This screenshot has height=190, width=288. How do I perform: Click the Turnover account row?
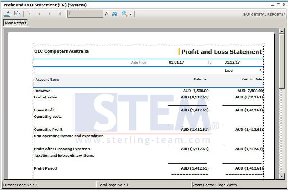point(148,91)
